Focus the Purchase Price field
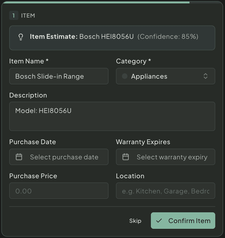Image resolution: width=225 pixels, height=238 pixels. pyautogui.click(x=59, y=191)
